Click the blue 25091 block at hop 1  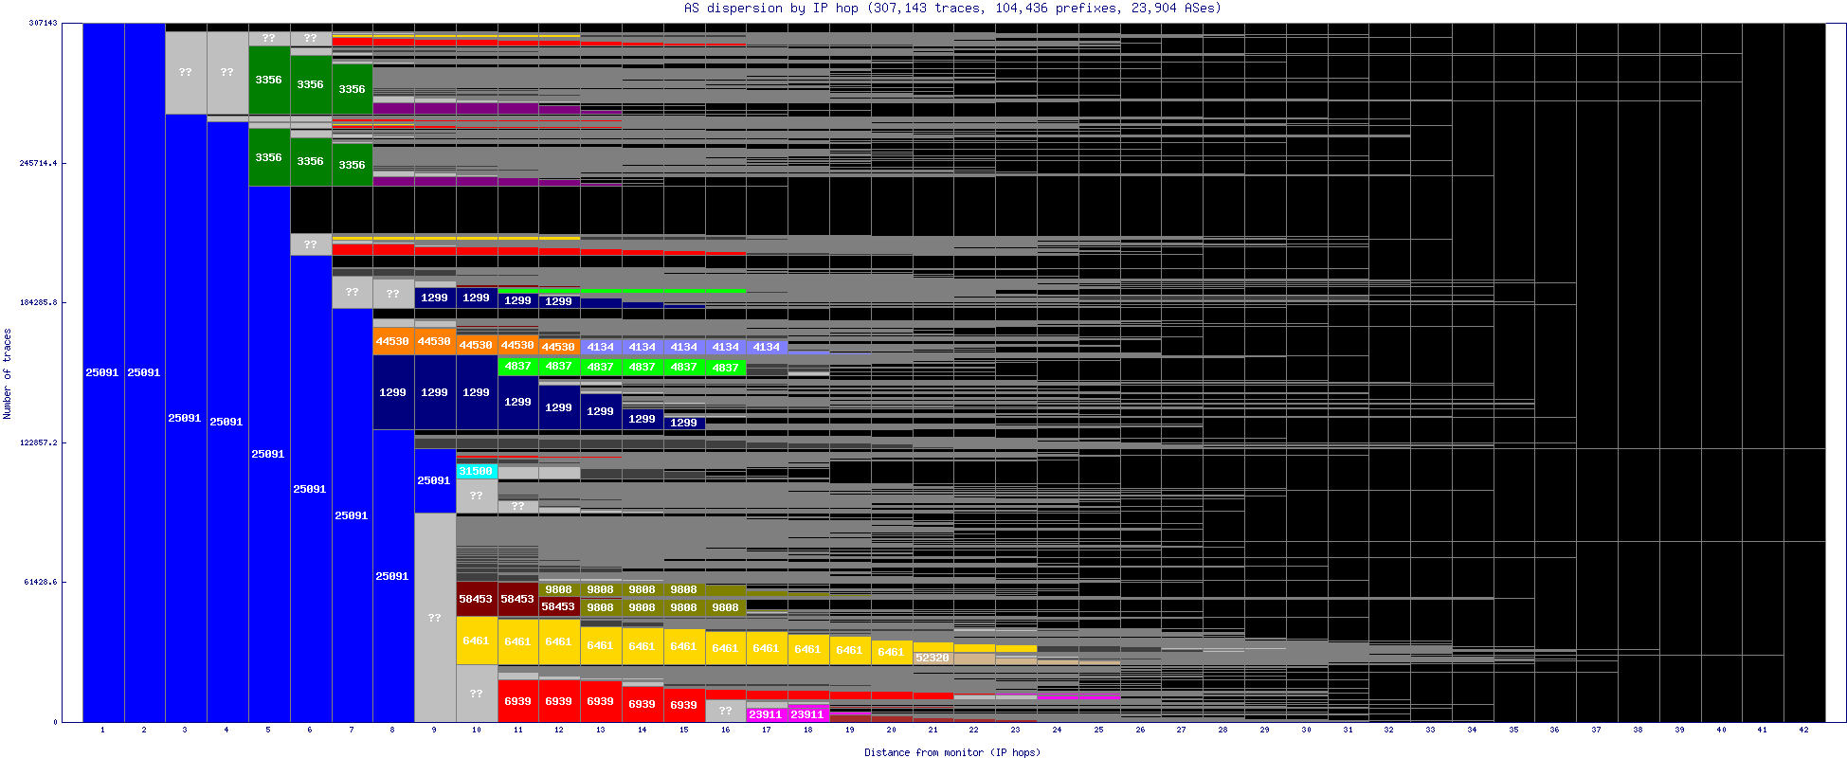103,372
